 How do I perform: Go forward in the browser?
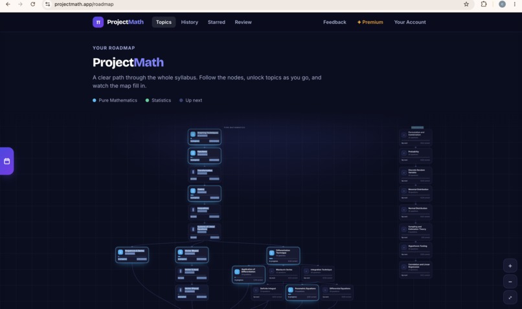point(20,5)
